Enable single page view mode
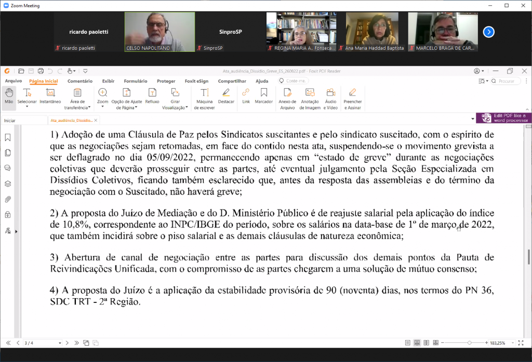The image size is (532, 362). (x=408, y=343)
